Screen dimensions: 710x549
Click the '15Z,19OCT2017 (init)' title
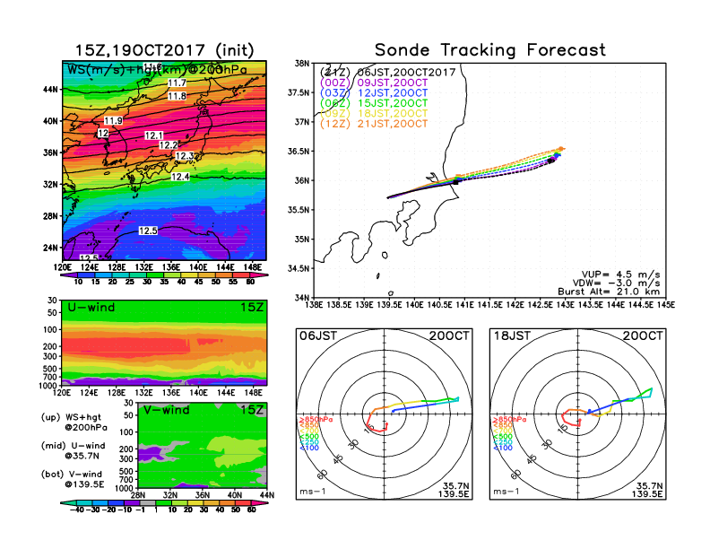tap(164, 50)
